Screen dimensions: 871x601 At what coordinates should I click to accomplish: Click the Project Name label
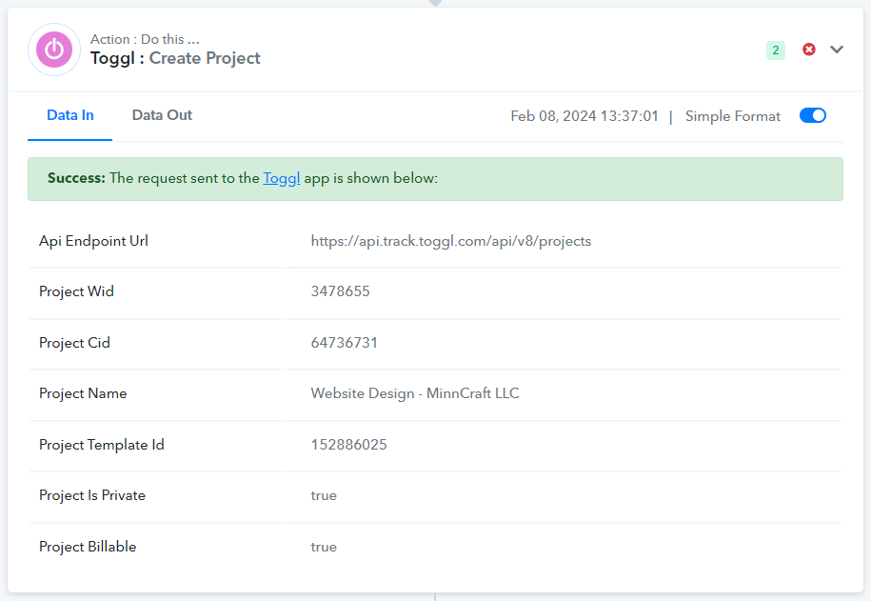point(83,393)
